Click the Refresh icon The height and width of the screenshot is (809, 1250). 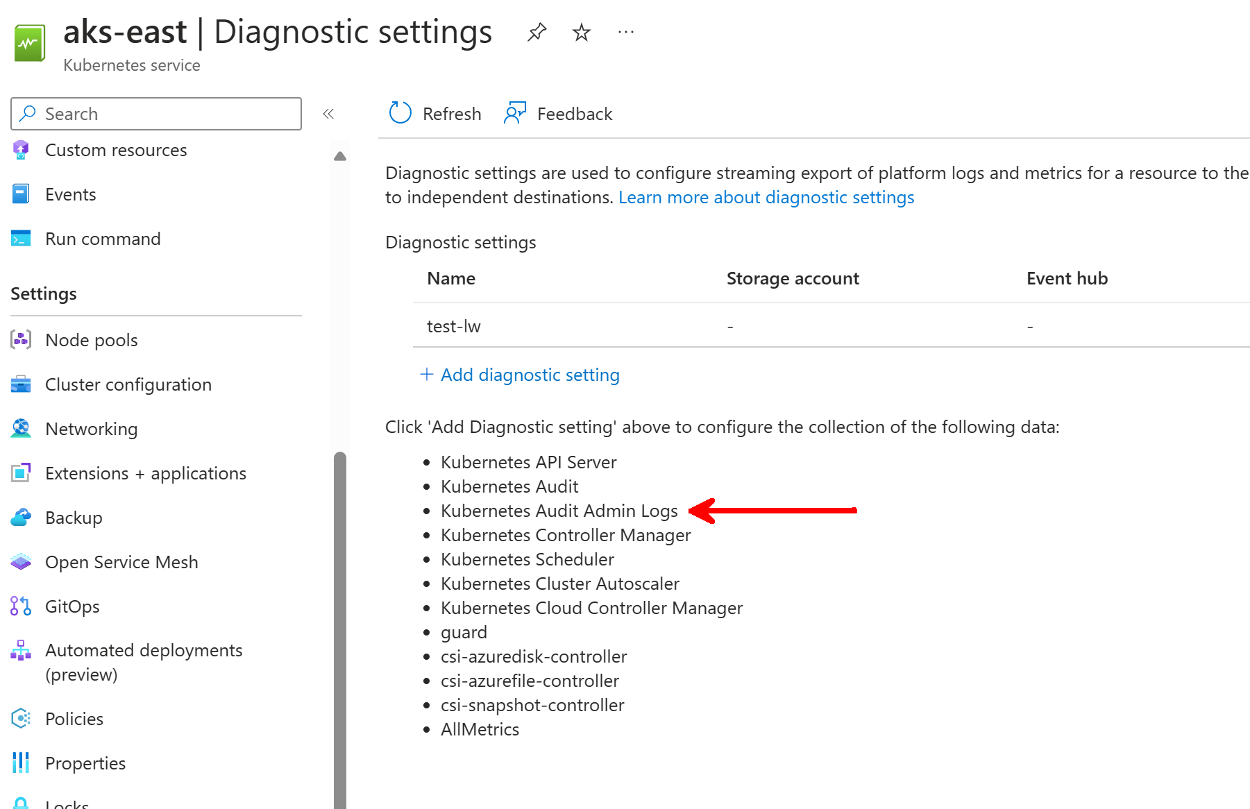click(400, 112)
